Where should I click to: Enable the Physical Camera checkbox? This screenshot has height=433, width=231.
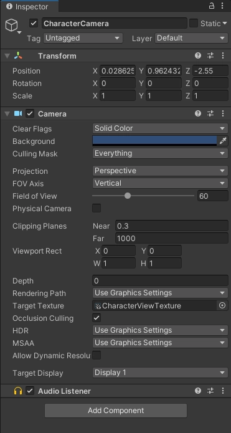pyautogui.click(x=97, y=208)
